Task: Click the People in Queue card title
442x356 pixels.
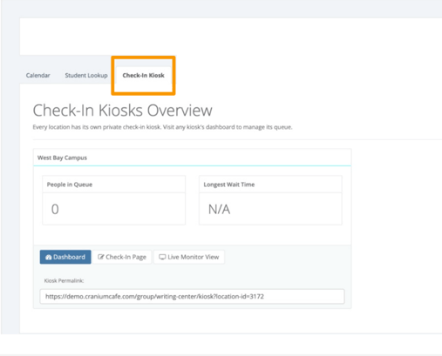Action: [70, 185]
